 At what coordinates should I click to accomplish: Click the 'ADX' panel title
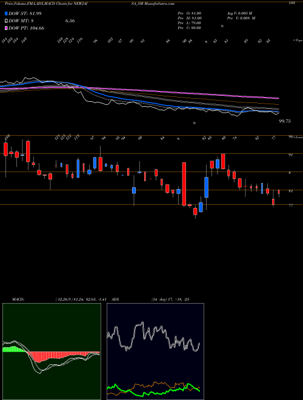(116, 299)
